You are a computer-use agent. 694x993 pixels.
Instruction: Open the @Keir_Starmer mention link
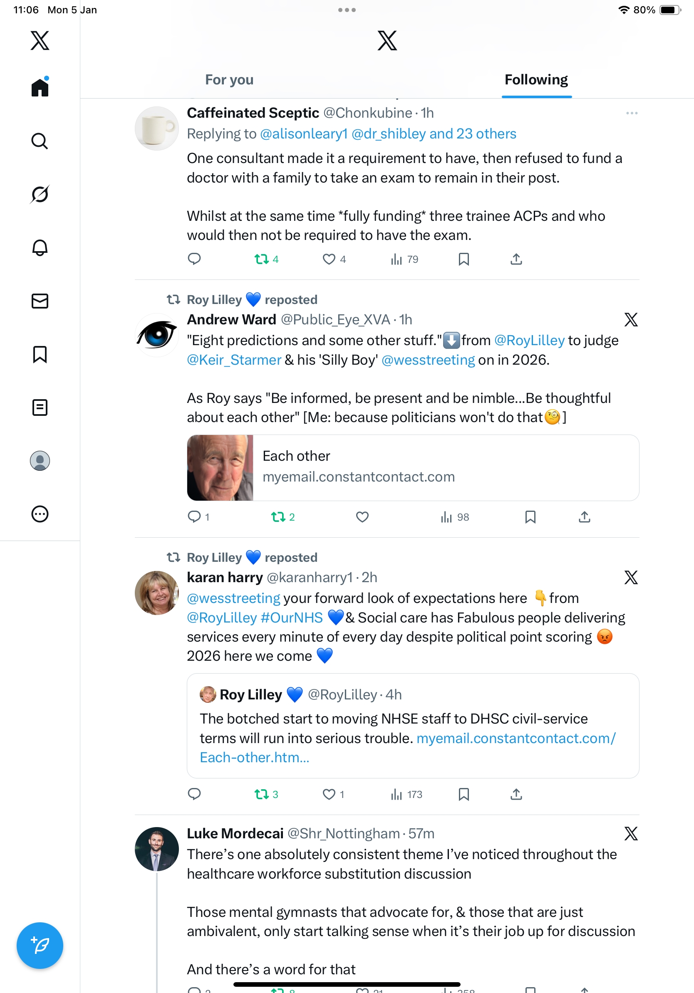pos(234,360)
